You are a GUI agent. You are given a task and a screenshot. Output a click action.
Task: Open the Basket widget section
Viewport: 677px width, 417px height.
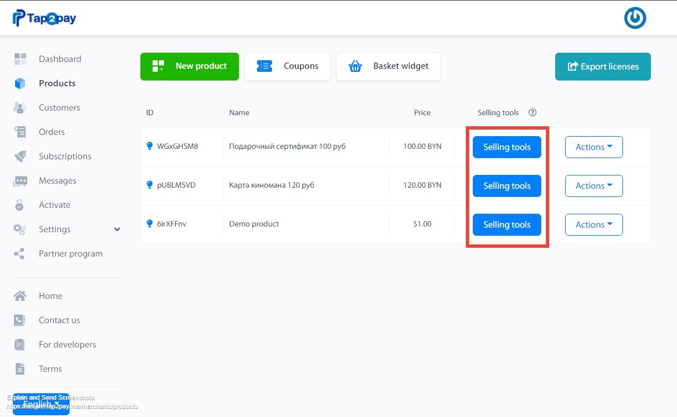[x=388, y=66]
